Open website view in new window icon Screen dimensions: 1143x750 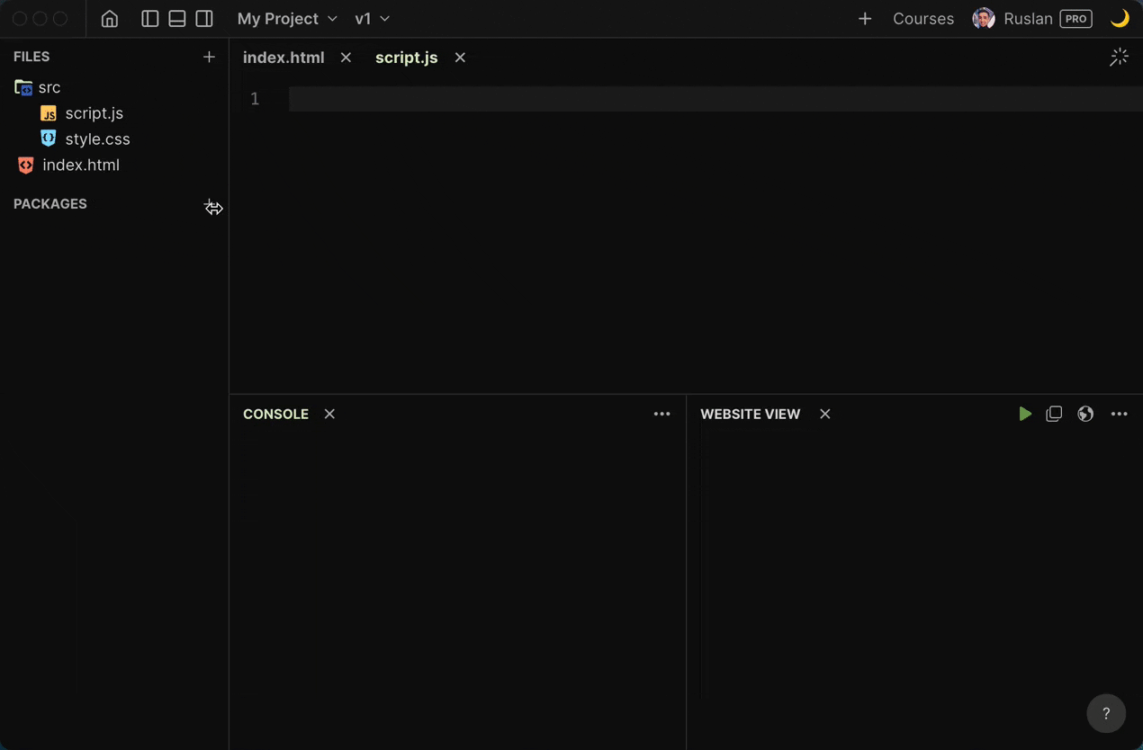coord(1054,414)
